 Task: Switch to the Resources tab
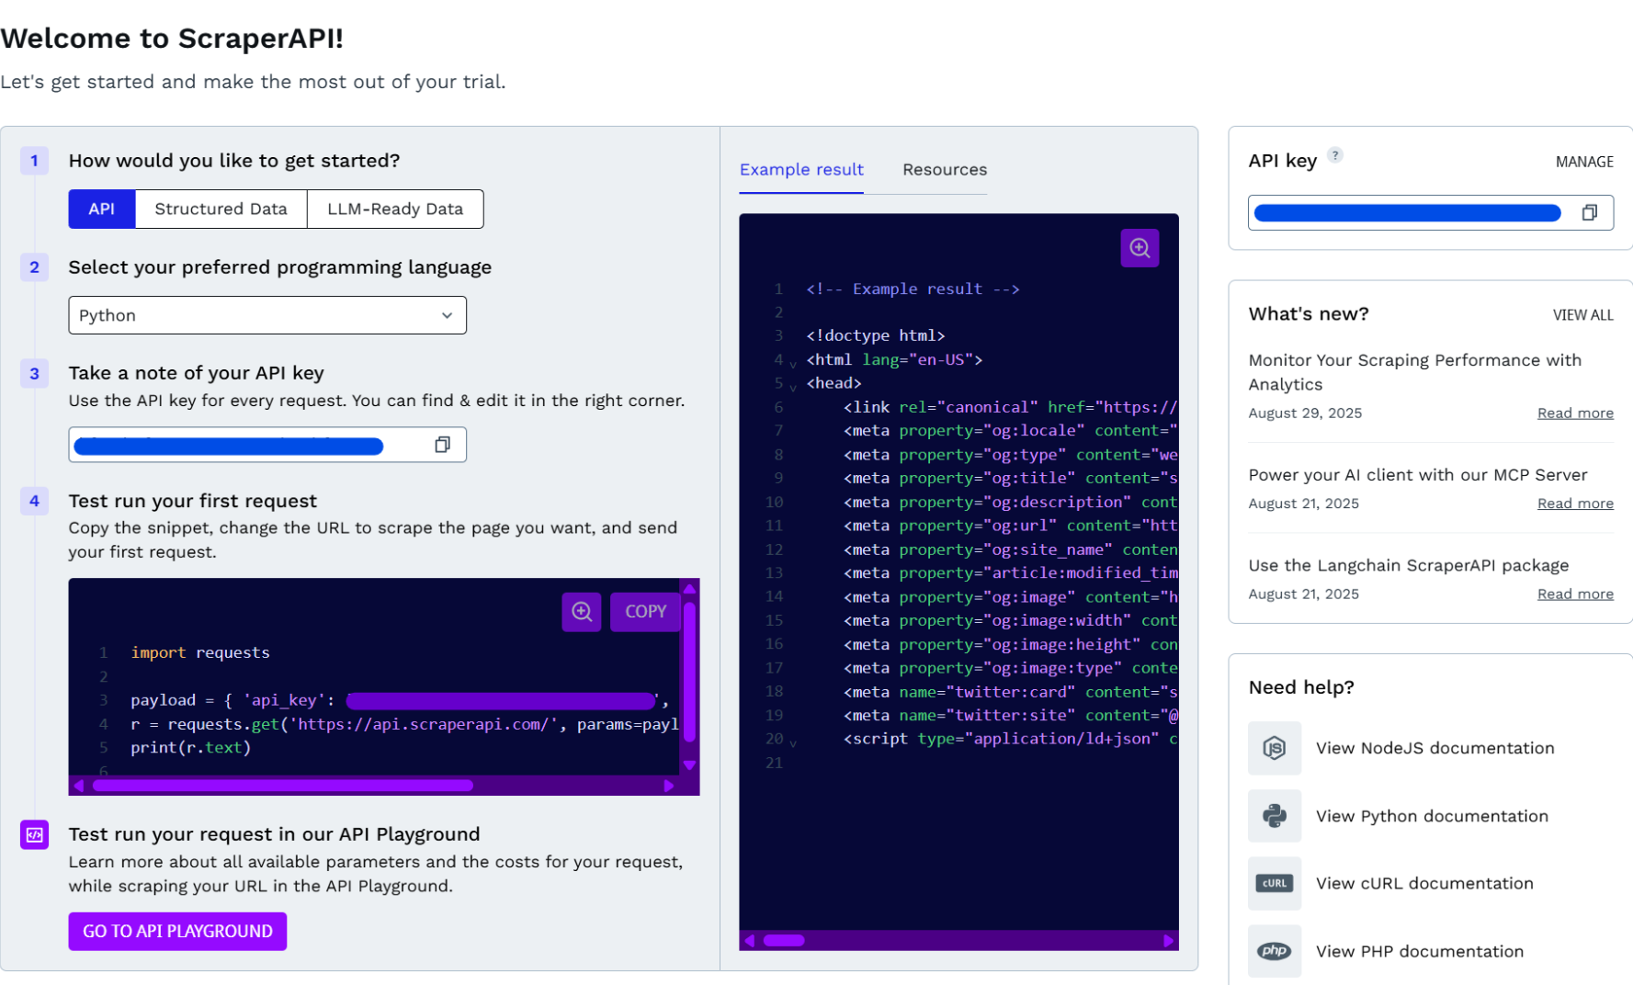pos(944,170)
